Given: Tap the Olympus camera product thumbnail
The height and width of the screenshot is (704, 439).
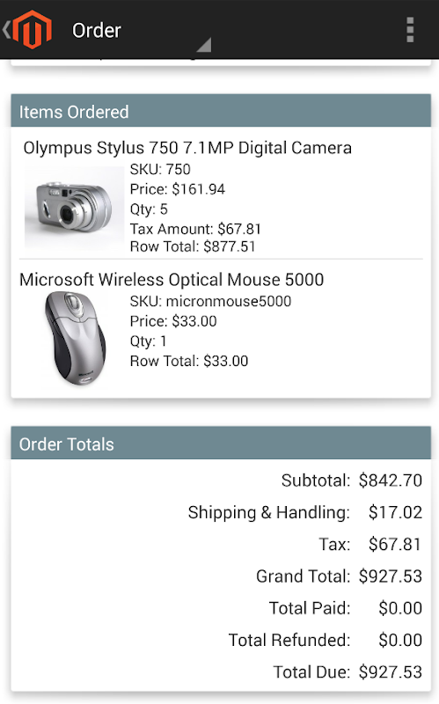Looking at the screenshot, I should tap(74, 207).
